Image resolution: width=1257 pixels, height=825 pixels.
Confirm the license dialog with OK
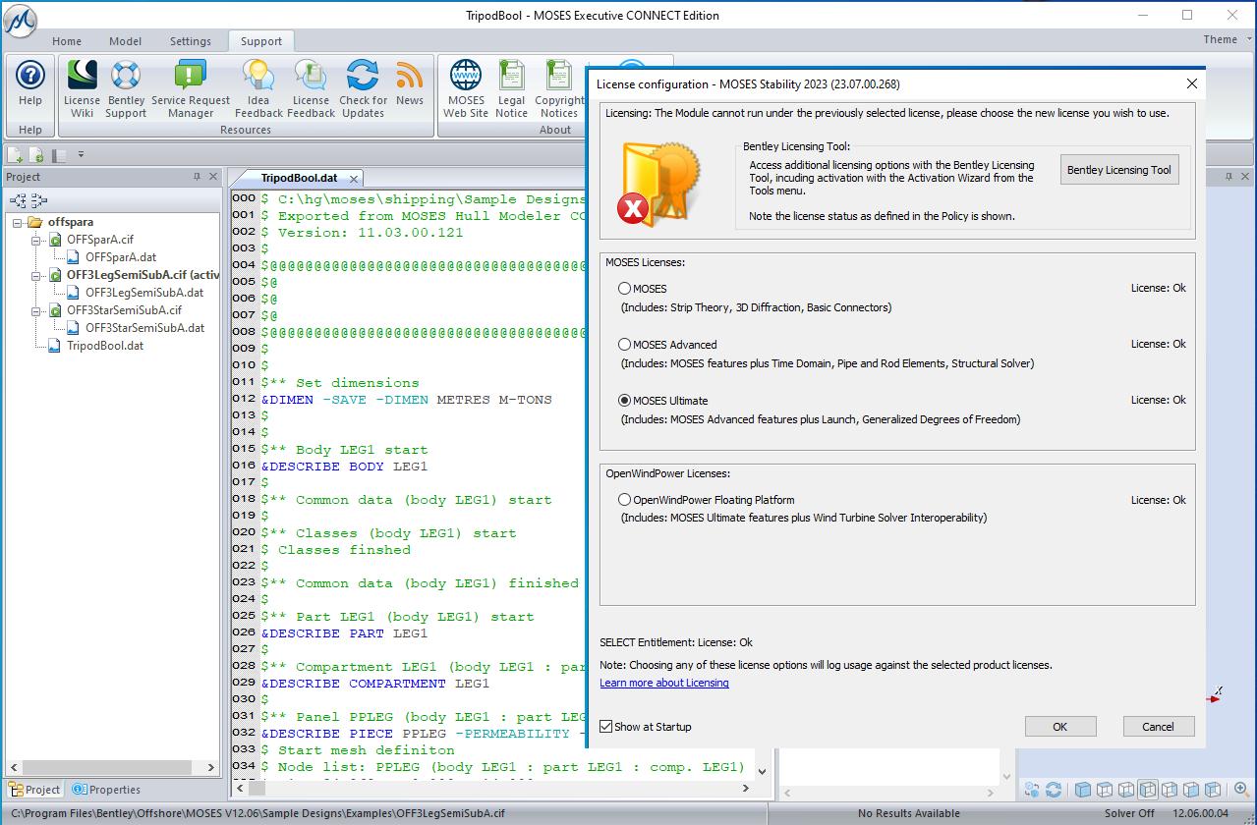point(1059,727)
